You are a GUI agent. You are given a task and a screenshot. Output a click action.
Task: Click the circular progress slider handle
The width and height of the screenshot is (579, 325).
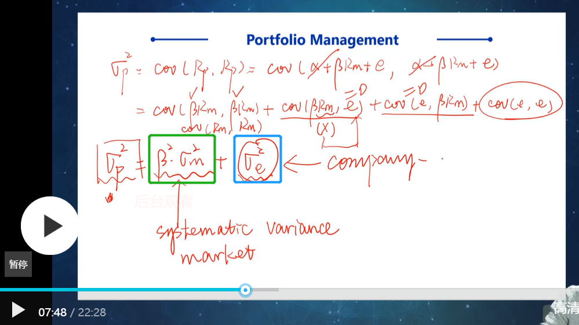[245, 290]
